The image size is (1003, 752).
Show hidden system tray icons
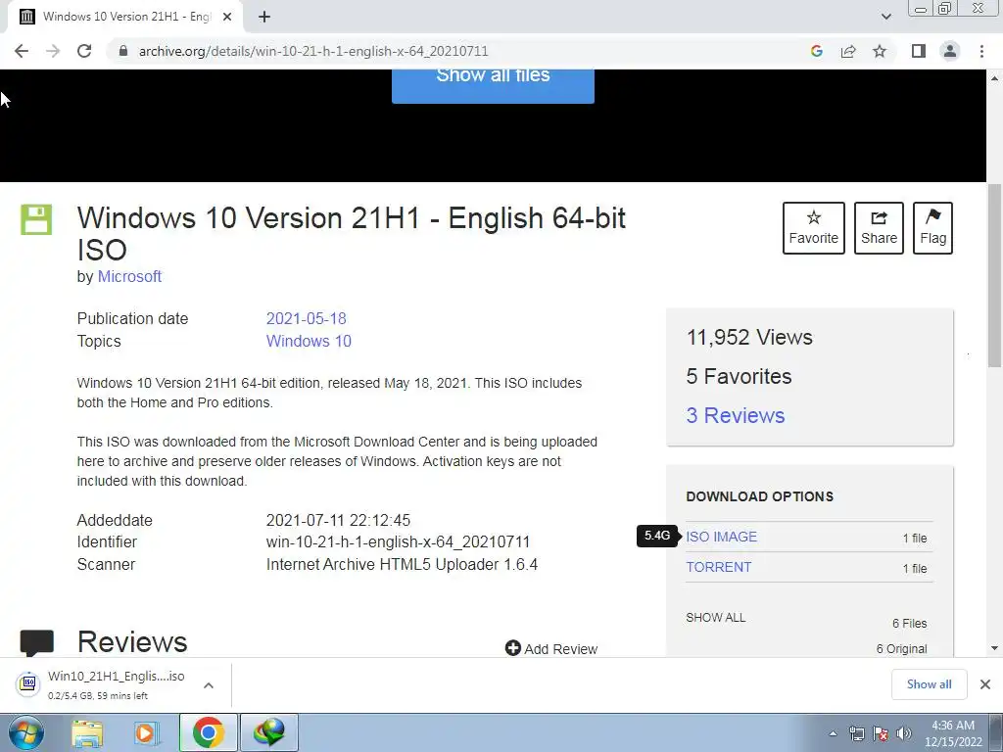pos(833,733)
